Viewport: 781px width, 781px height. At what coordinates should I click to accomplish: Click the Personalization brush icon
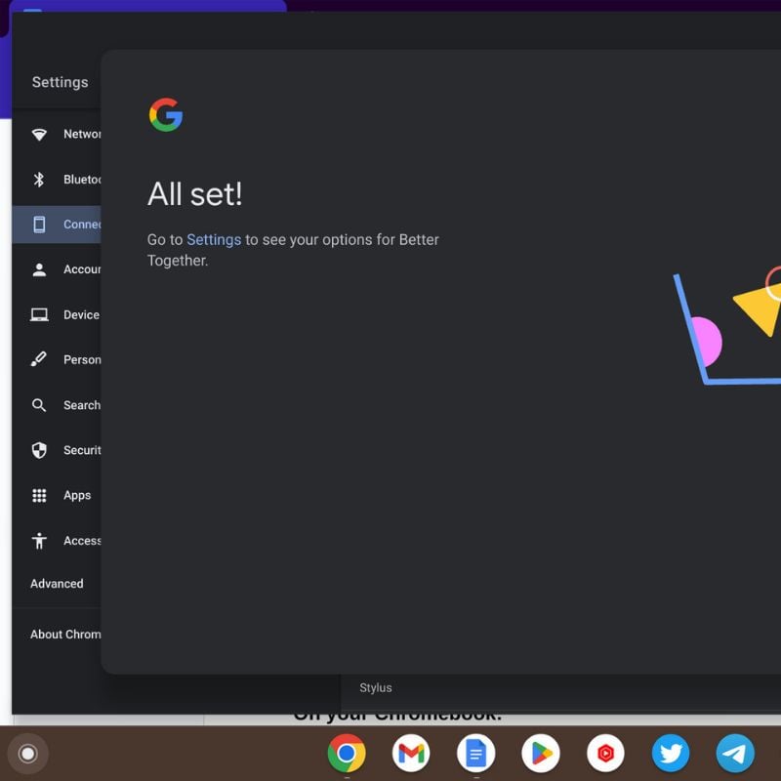pos(39,359)
